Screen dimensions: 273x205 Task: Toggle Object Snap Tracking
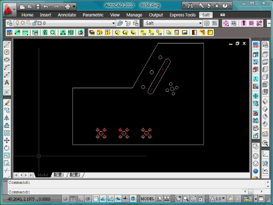[103, 198]
